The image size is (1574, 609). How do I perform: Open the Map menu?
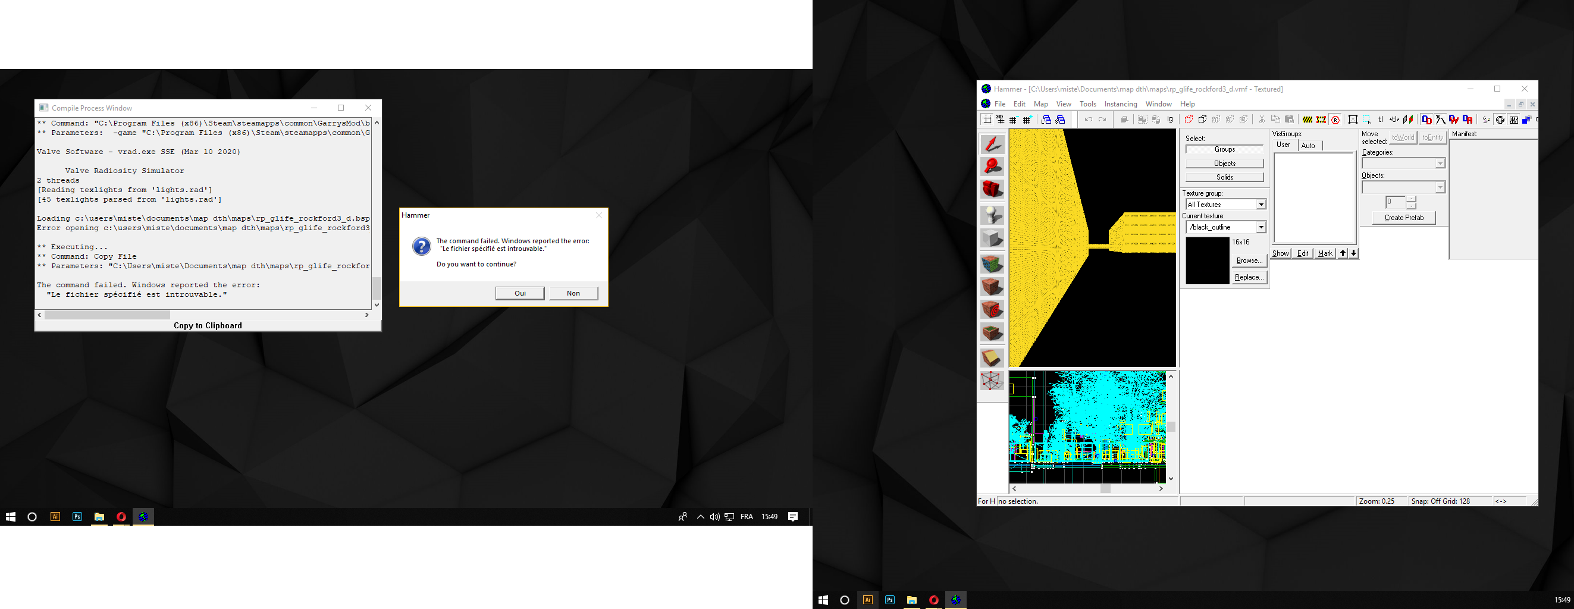click(1040, 104)
